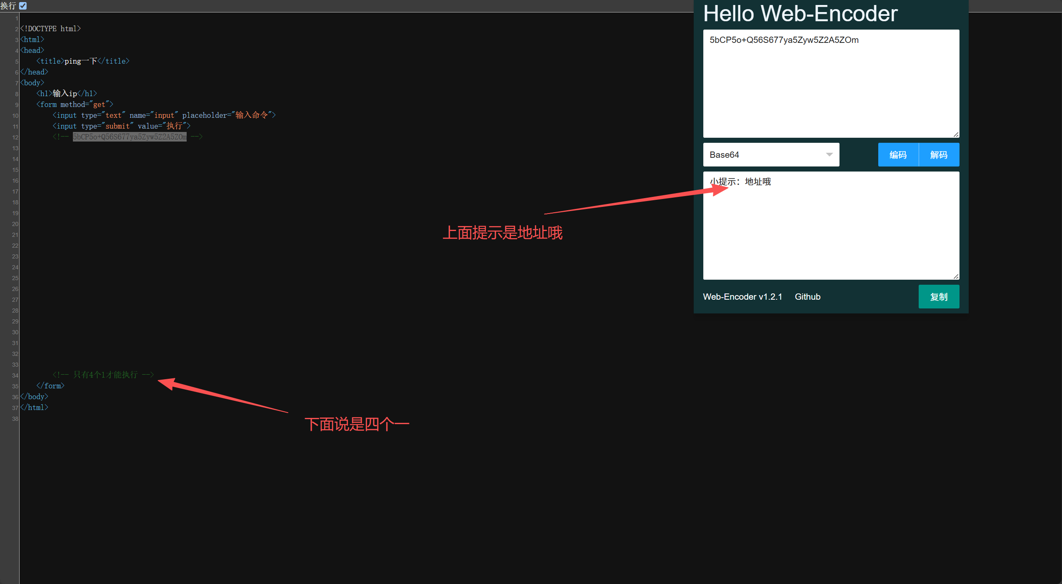Viewport: 1062px width, 584px height.
Task: Click the input textarea resize handle
Action: 956,134
